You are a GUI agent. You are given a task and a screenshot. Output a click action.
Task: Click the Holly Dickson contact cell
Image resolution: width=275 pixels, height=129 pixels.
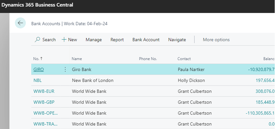pos(191,81)
